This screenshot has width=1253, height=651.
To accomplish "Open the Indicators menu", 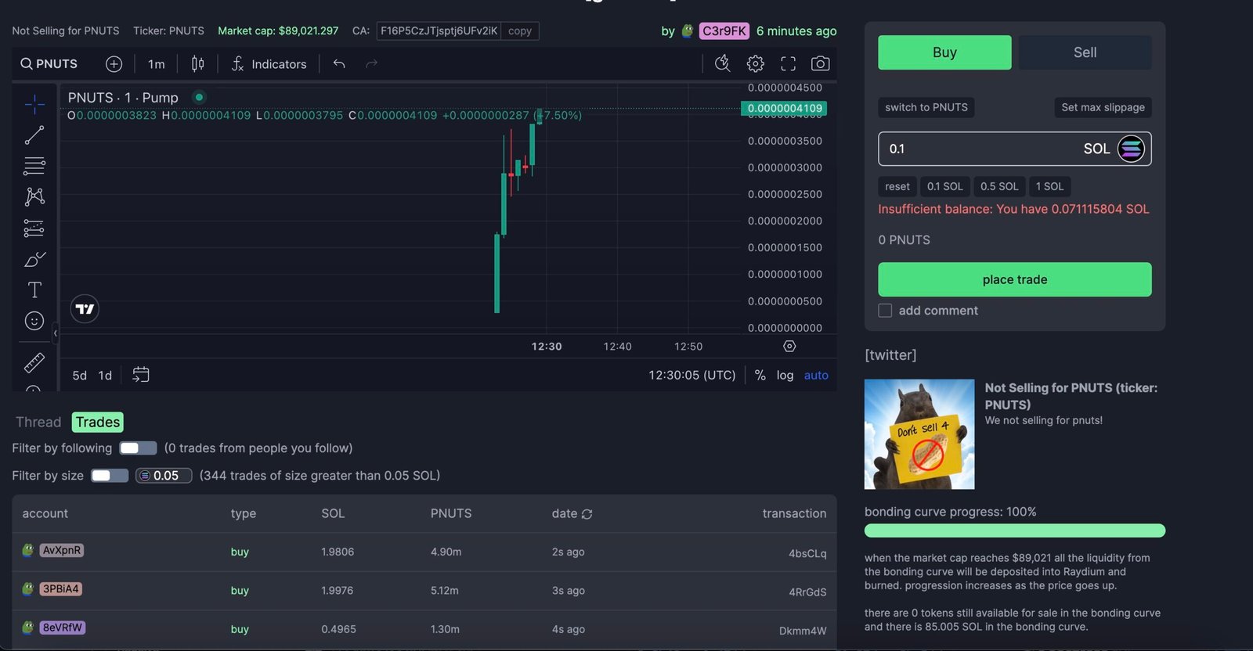I will click(x=269, y=64).
